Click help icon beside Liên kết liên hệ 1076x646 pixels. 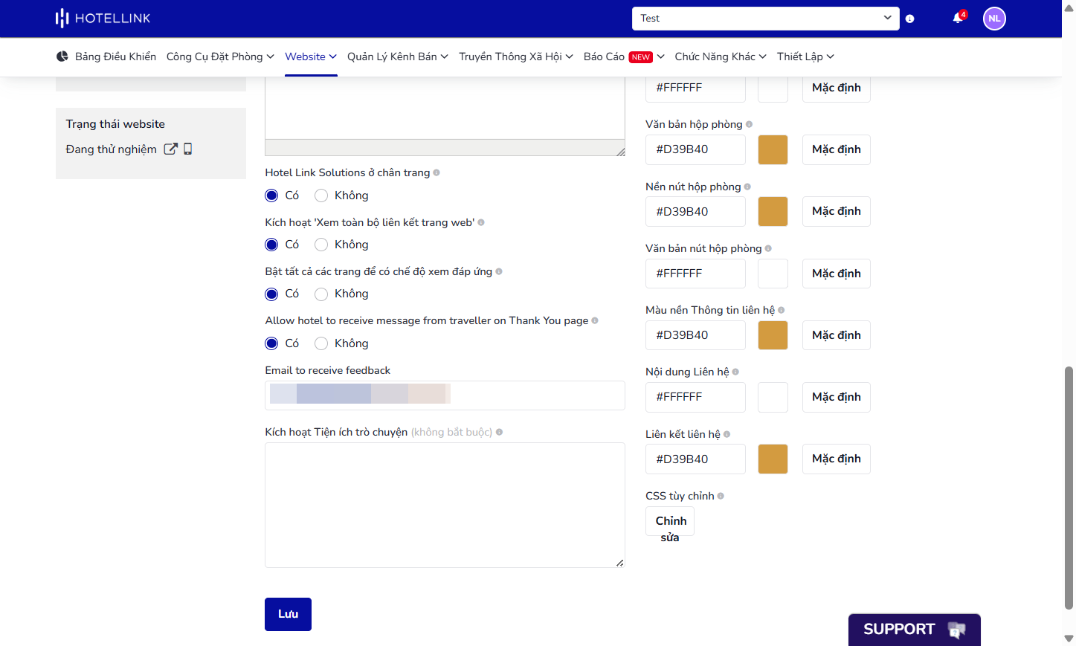pos(727,434)
